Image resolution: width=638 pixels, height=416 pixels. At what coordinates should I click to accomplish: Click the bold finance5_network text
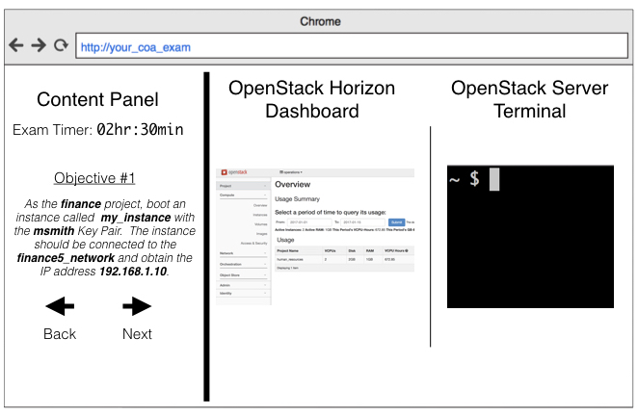pyautogui.click(x=66, y=258)
